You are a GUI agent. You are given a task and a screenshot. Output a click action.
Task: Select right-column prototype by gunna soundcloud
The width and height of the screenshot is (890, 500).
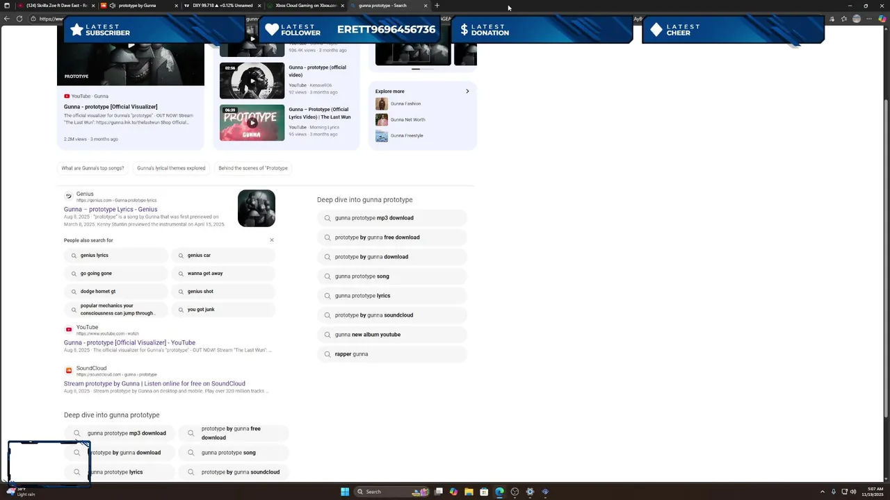(392, 315)
